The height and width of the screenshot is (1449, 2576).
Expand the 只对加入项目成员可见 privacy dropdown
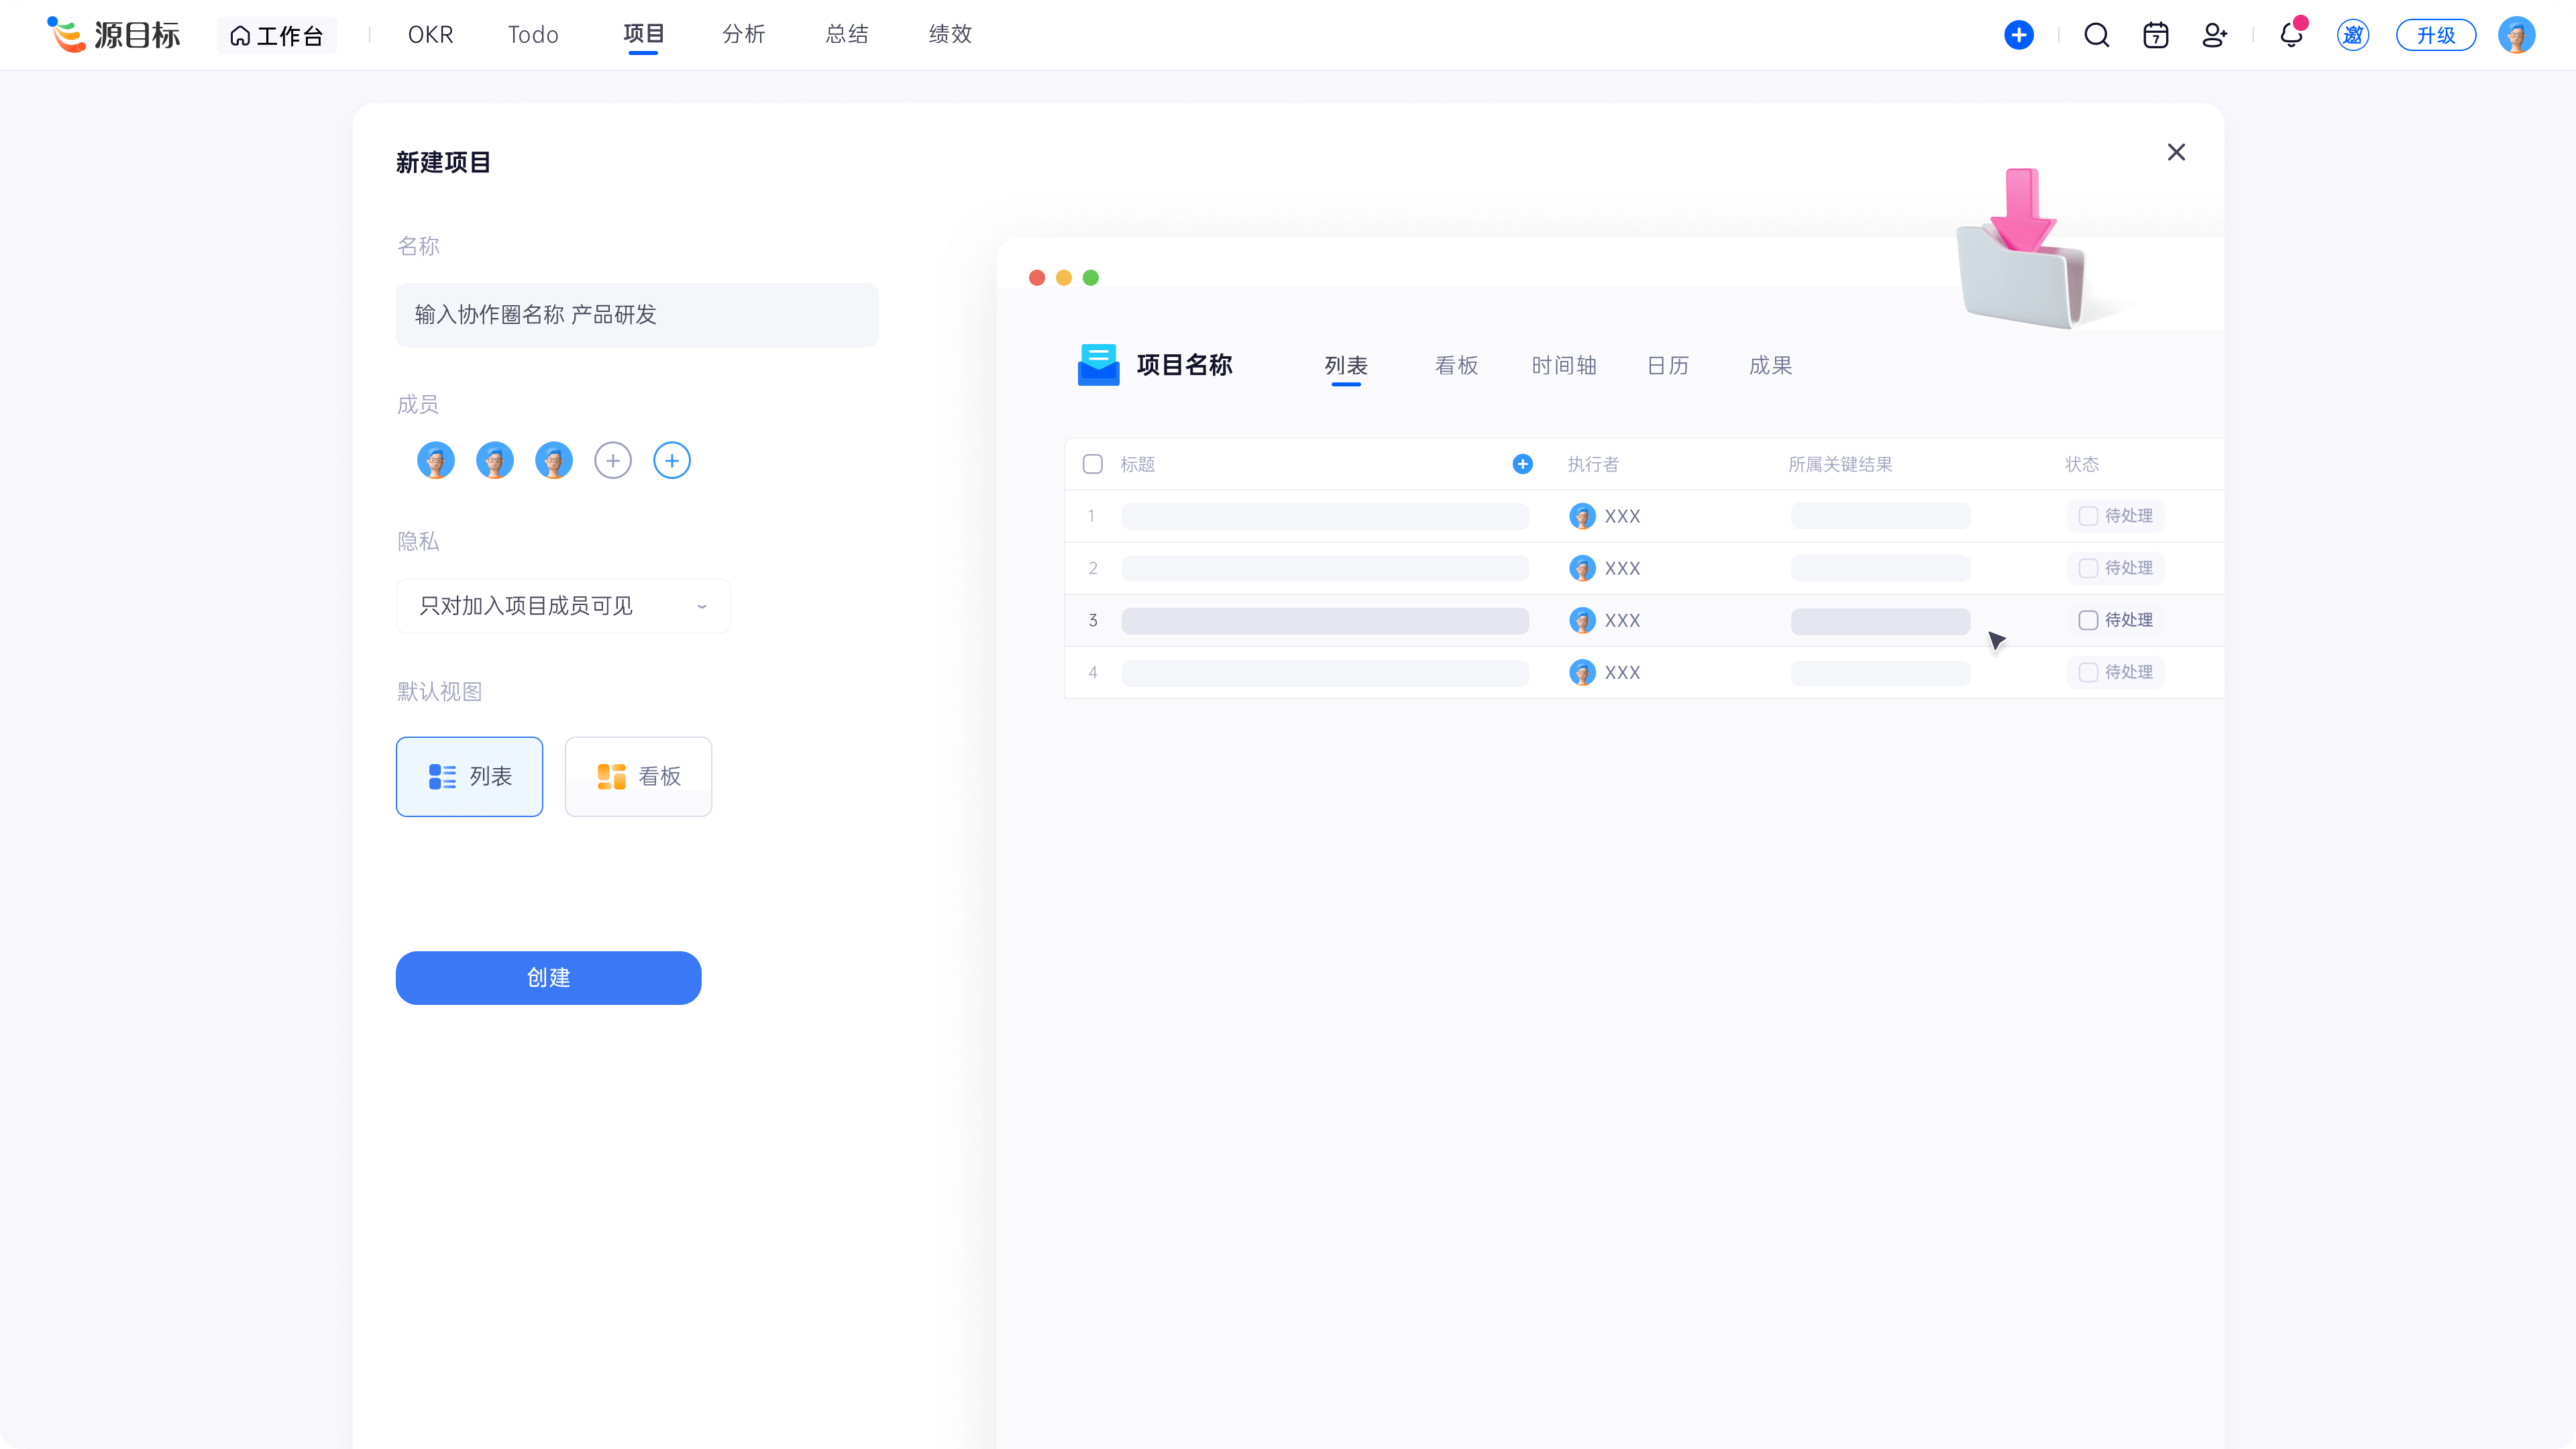click(563, 606)
